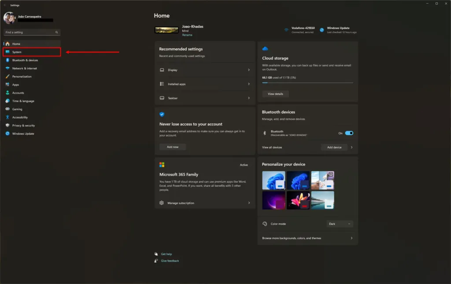The height and width of the screenshot is (284, 451).
Task: Open the Color mode dropdown
Action: 340,224
